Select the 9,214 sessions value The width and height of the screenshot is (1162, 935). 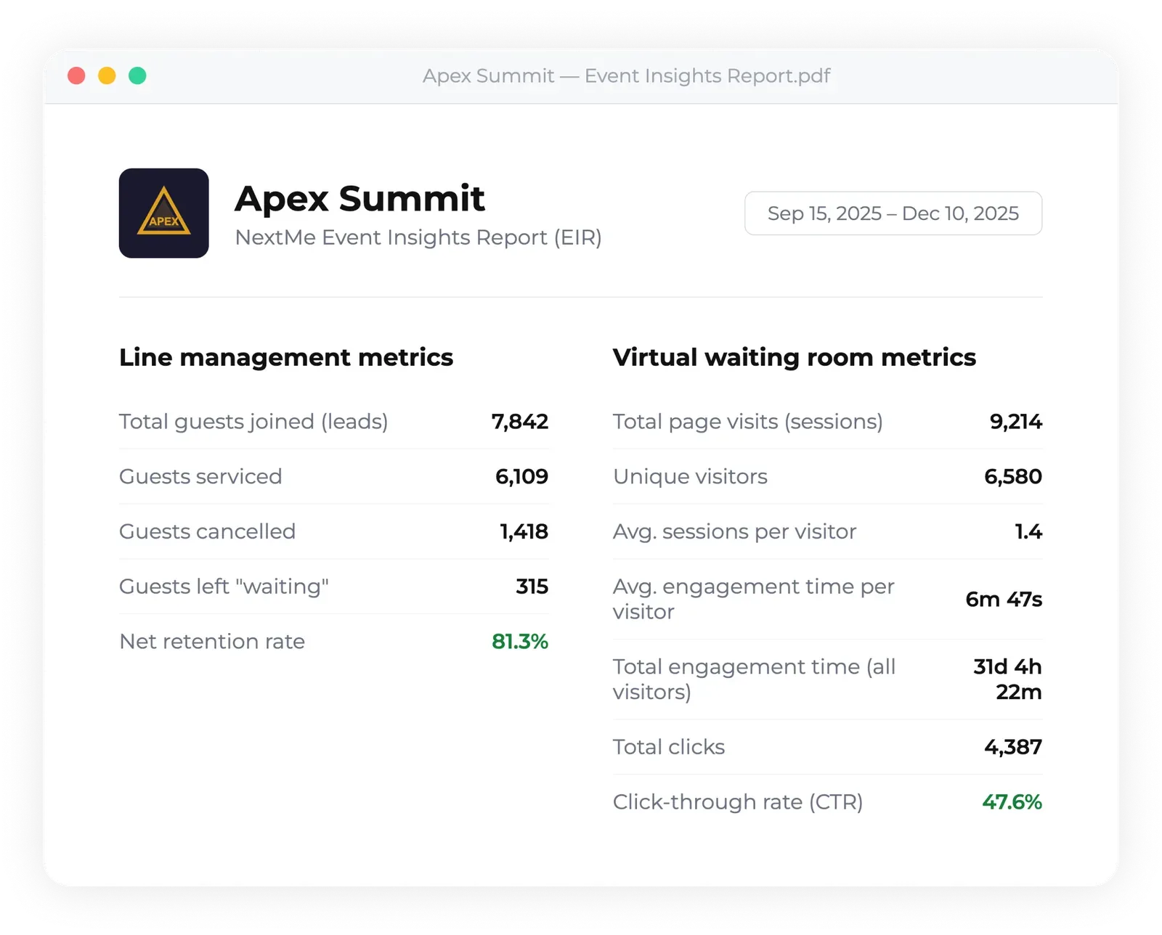[x=1015, y=422]
